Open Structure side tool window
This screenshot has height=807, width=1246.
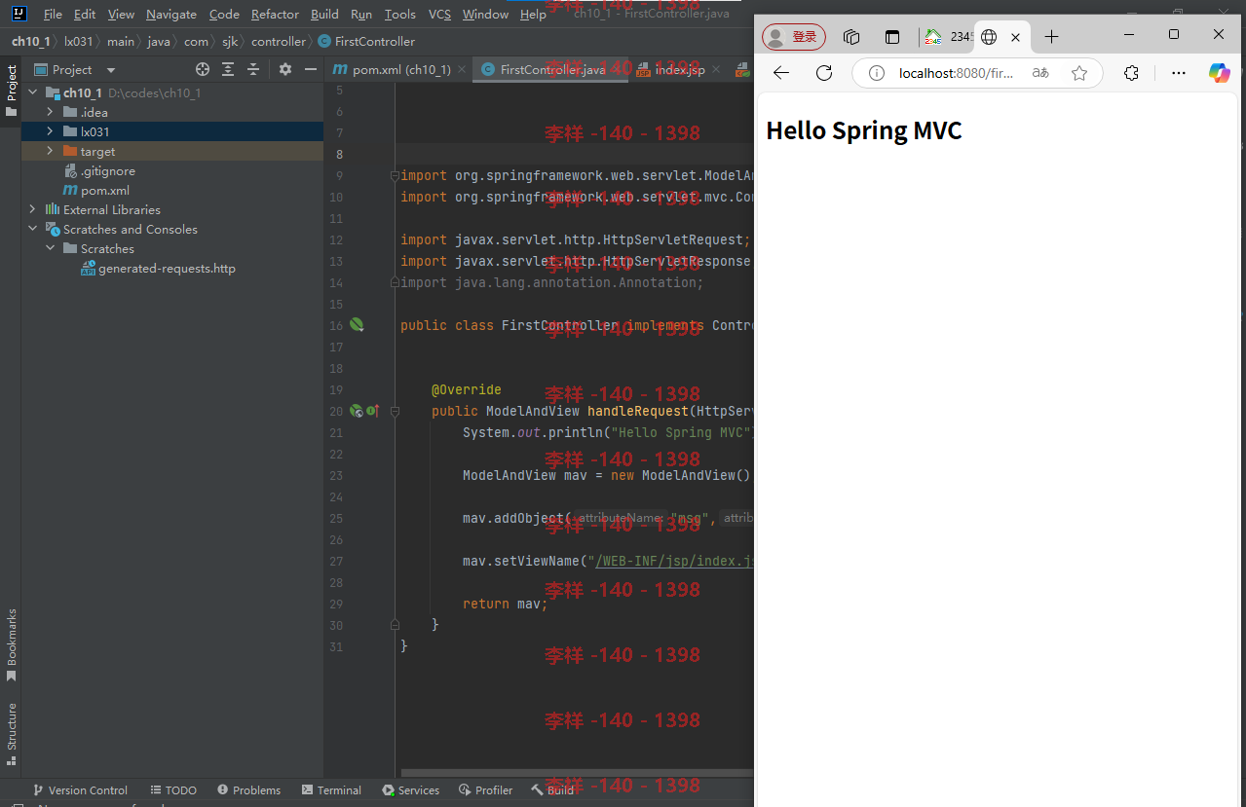click(x=11, y=735)
